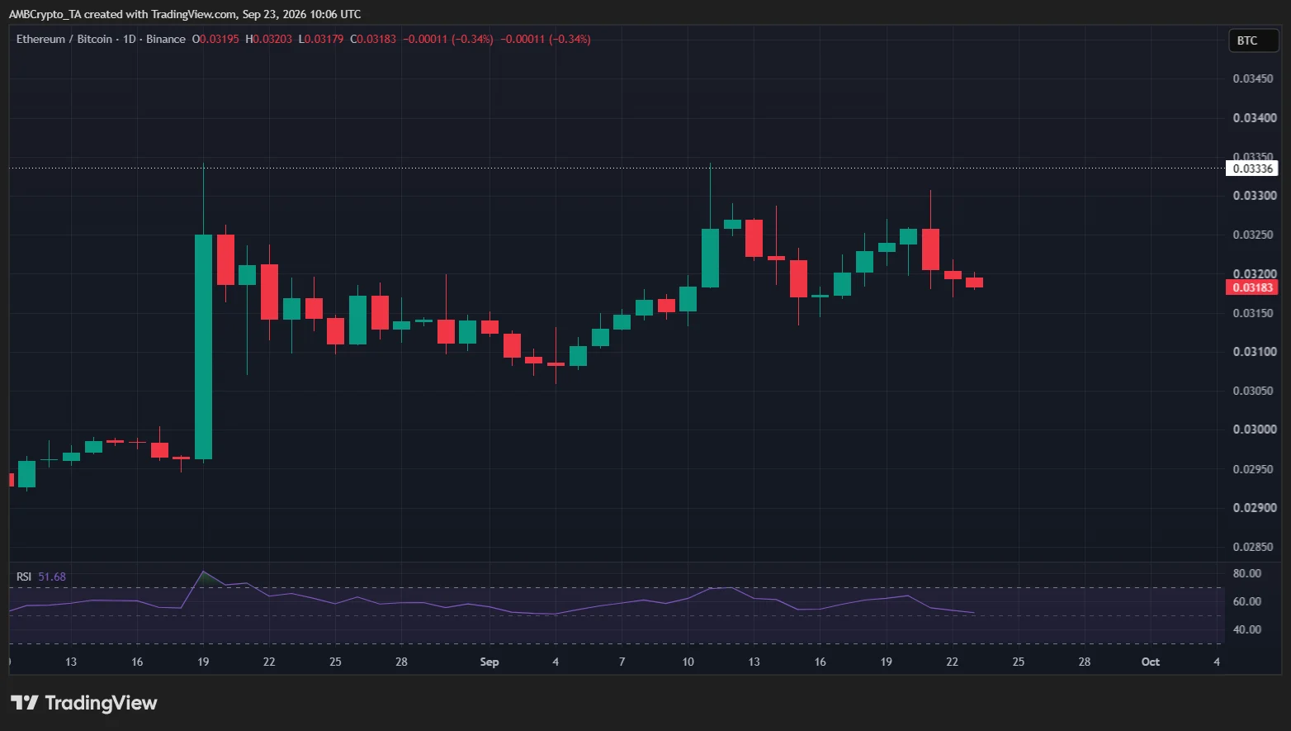Image resolution: width=1291 pixels, height=731 pixels.
Task: Click the 25 date label after Sep
Action: point(1018,662)
